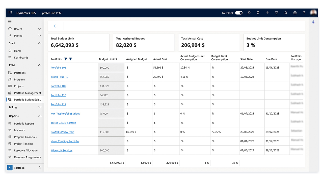Click the help question mark icon
The width and height of the screenshot is (323, 181).
pos(304,13)
